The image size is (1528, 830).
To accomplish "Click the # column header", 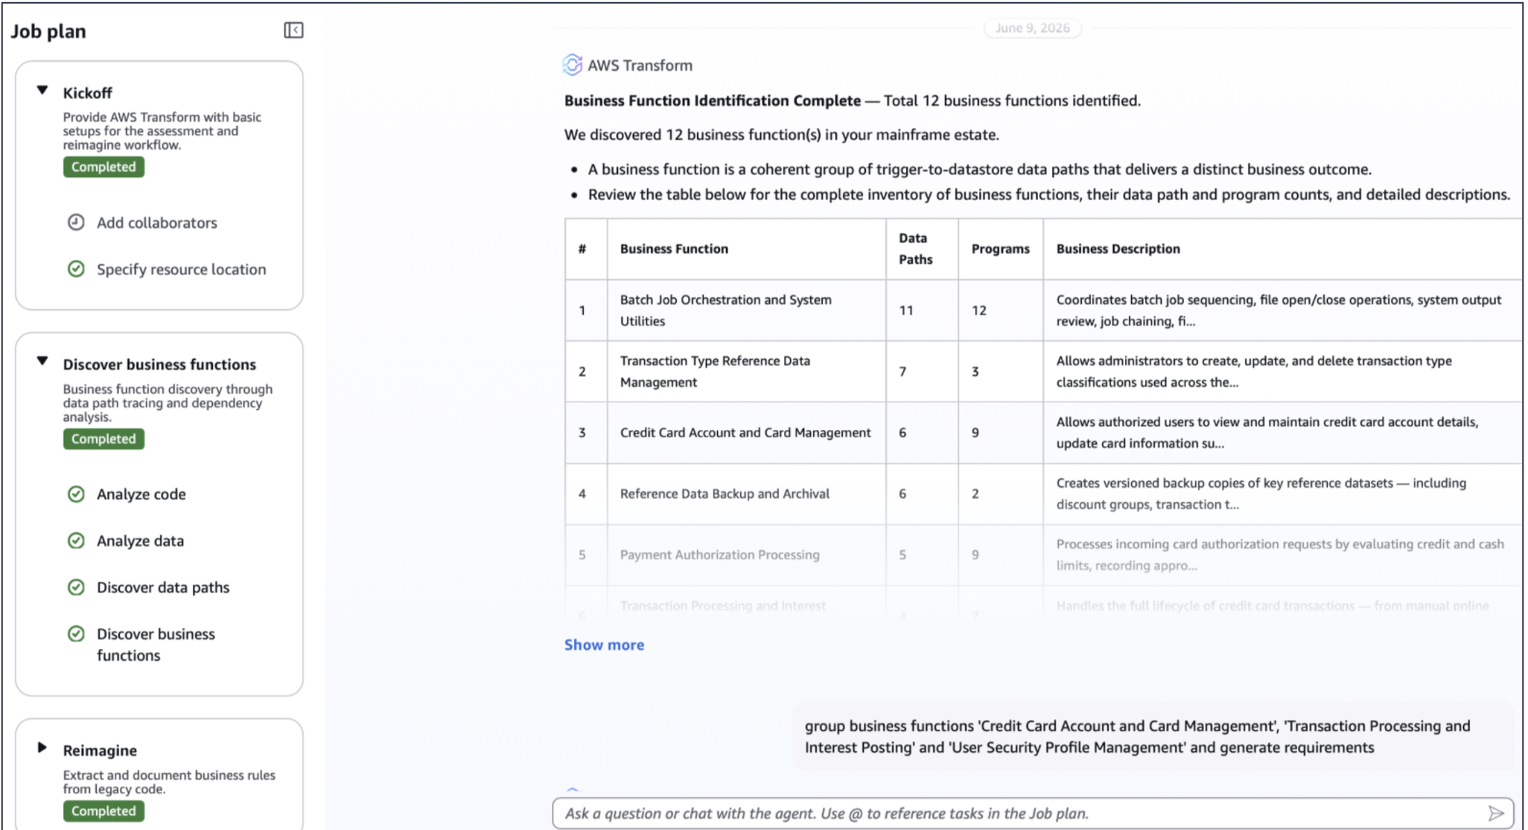I will pos(582,249).
